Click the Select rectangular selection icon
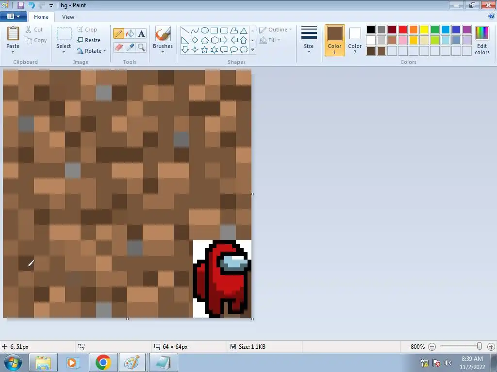Image resolution: width=497 pixels, height=372 pixels. (x=64, y=33)
